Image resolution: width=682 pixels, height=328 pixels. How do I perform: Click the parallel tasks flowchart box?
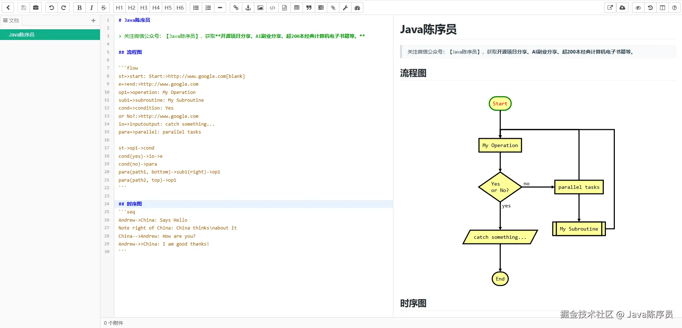coord(579,187)
